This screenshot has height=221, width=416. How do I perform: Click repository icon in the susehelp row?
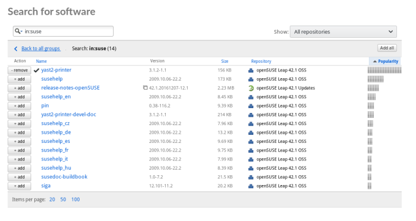(251, 79)
